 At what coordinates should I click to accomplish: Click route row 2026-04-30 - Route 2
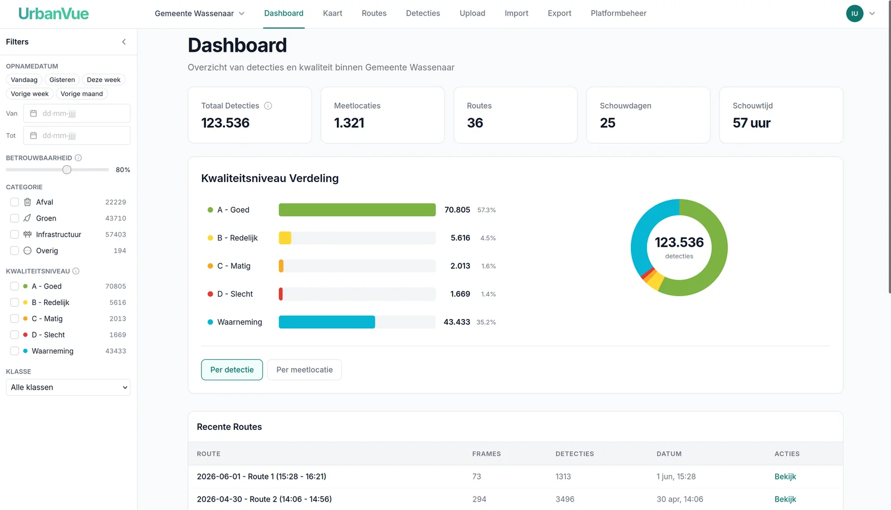pos(515,499)
